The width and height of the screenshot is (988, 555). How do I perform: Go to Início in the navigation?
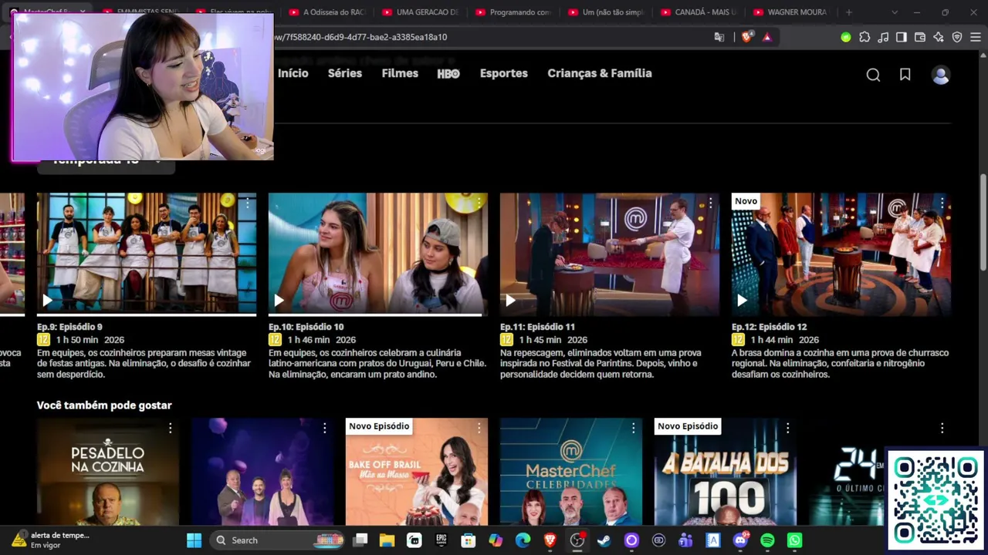point(293,73)
